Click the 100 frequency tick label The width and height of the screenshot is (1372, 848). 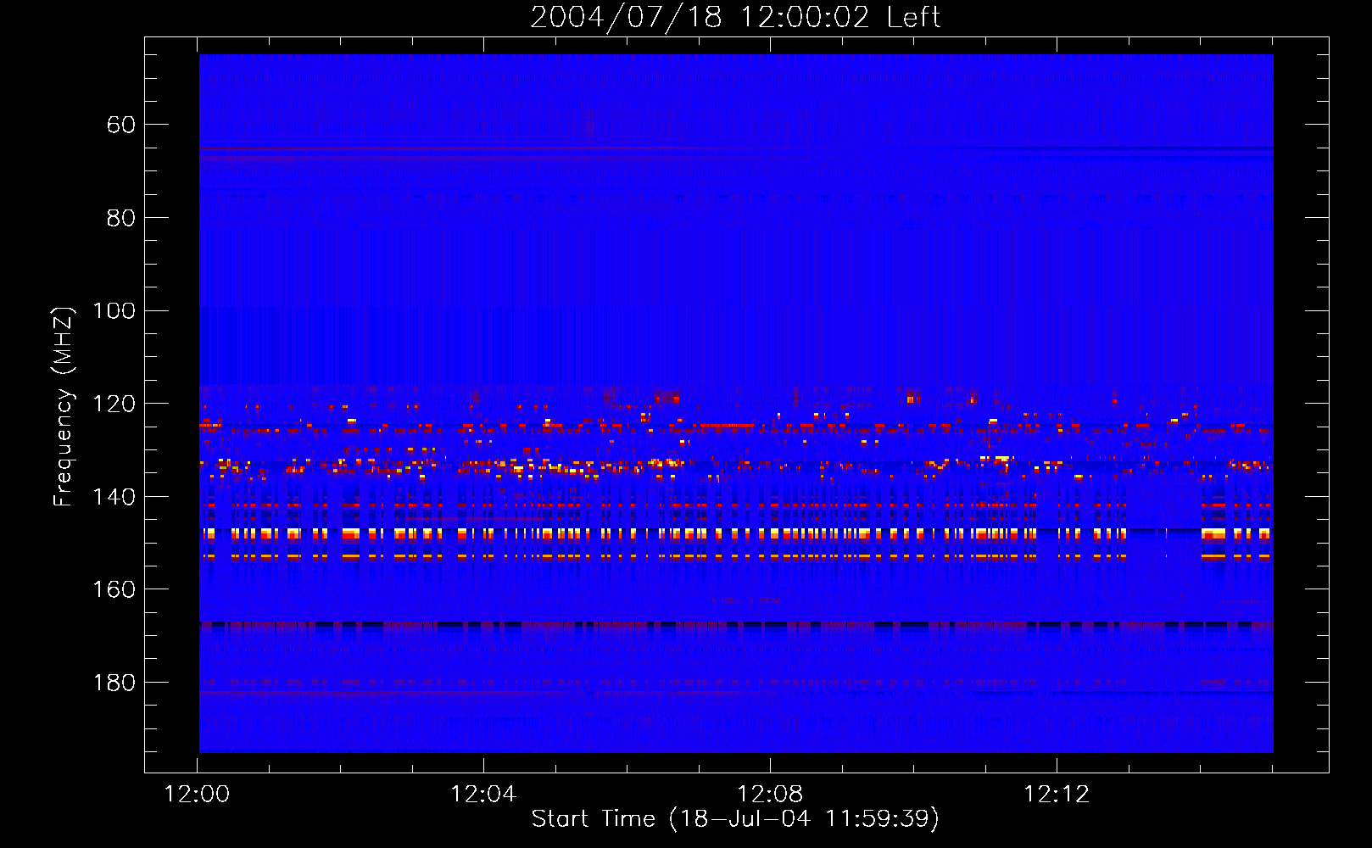[x=114, y=311]
